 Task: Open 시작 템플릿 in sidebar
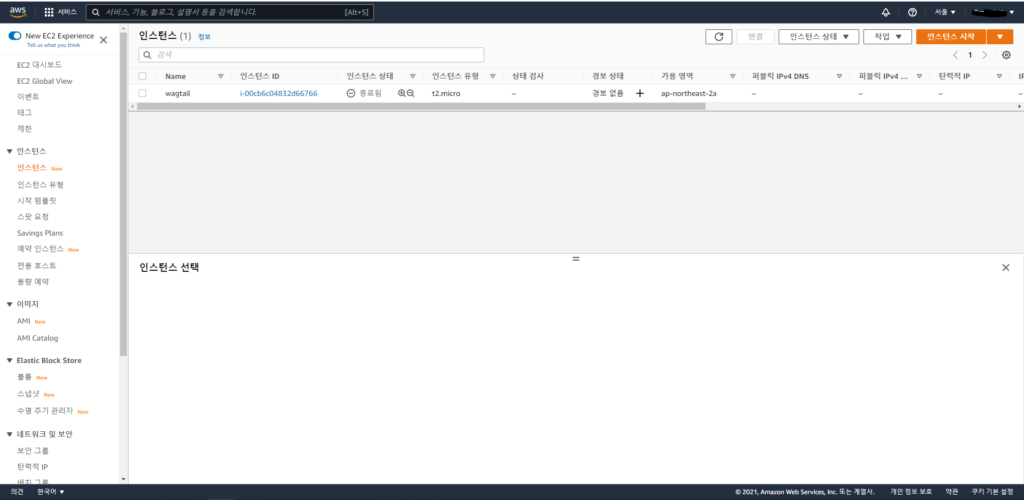(37, 200)
